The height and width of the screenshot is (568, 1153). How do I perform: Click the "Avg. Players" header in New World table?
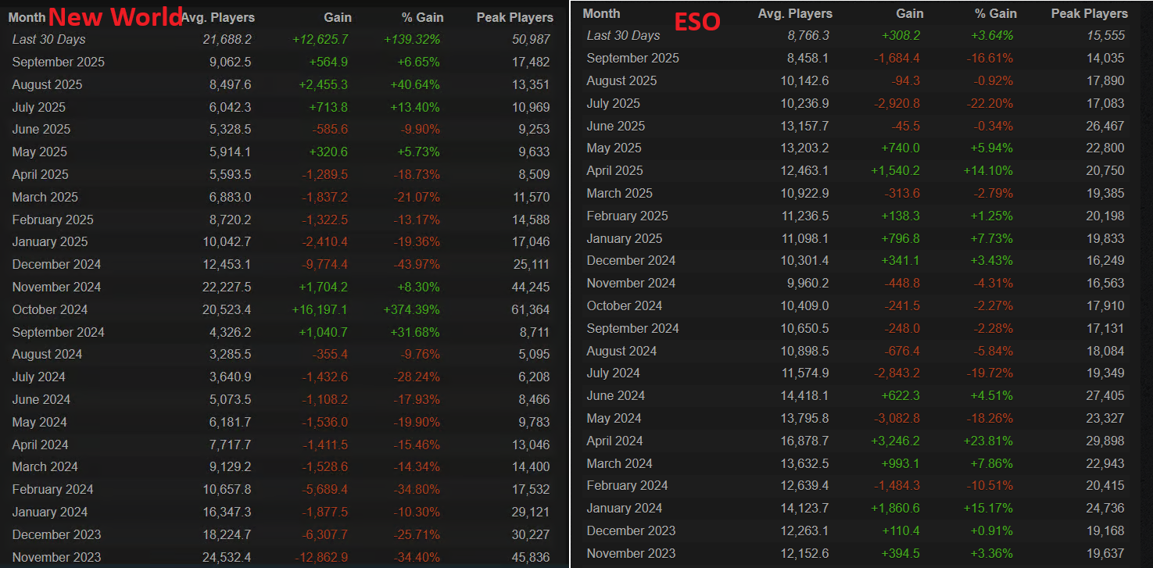(x=217, y=17)
